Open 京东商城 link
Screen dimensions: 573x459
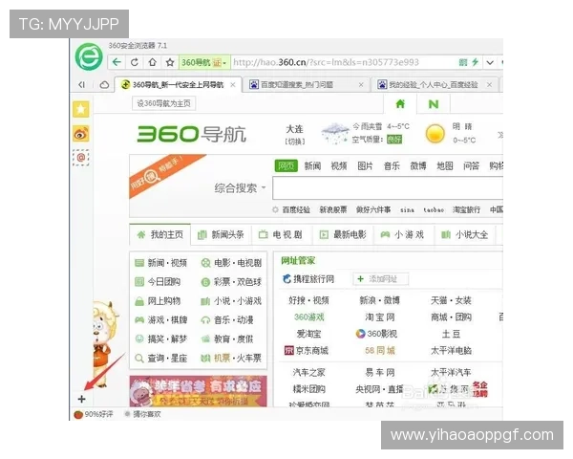pyautogui.click(x=307, y=350)
